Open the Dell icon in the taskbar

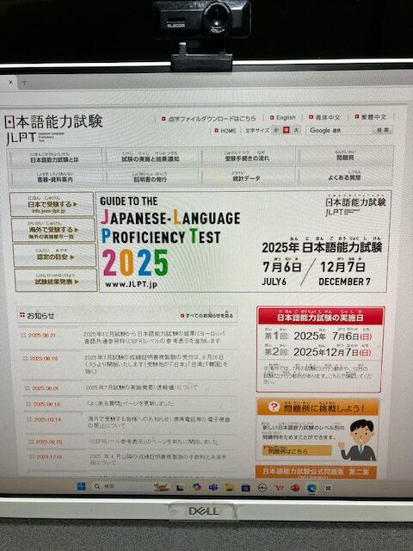point(262,488)
